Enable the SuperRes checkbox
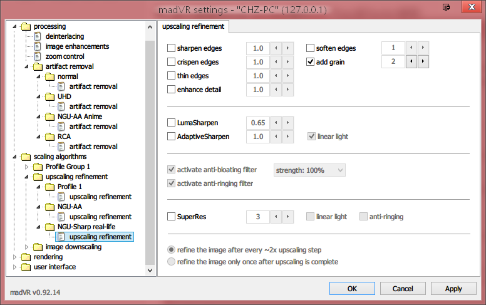This screenshot has height=305, width=486. coord(171,217)
